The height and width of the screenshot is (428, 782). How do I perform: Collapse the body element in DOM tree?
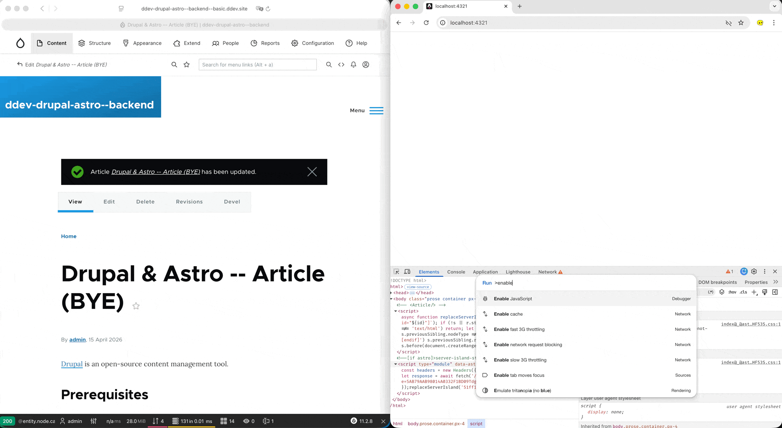(x=391, y=299)
